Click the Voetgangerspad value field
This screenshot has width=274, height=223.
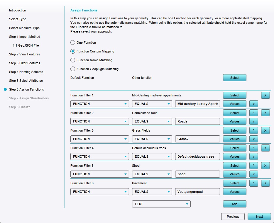coord(197,192)
